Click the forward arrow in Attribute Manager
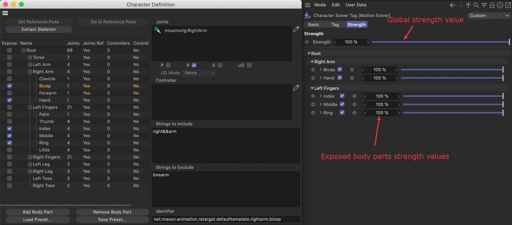 coord(460,5)
